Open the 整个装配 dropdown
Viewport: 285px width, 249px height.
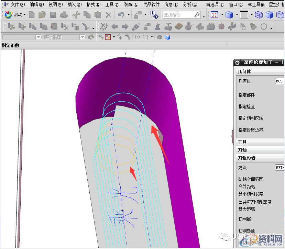coord(83,37)
